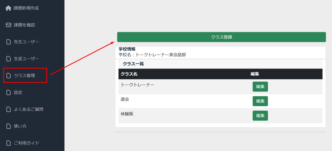Screen dimensions: 332x151
Task: Click the file icon beside ご利用ガイド
Action: coord(8,143)
